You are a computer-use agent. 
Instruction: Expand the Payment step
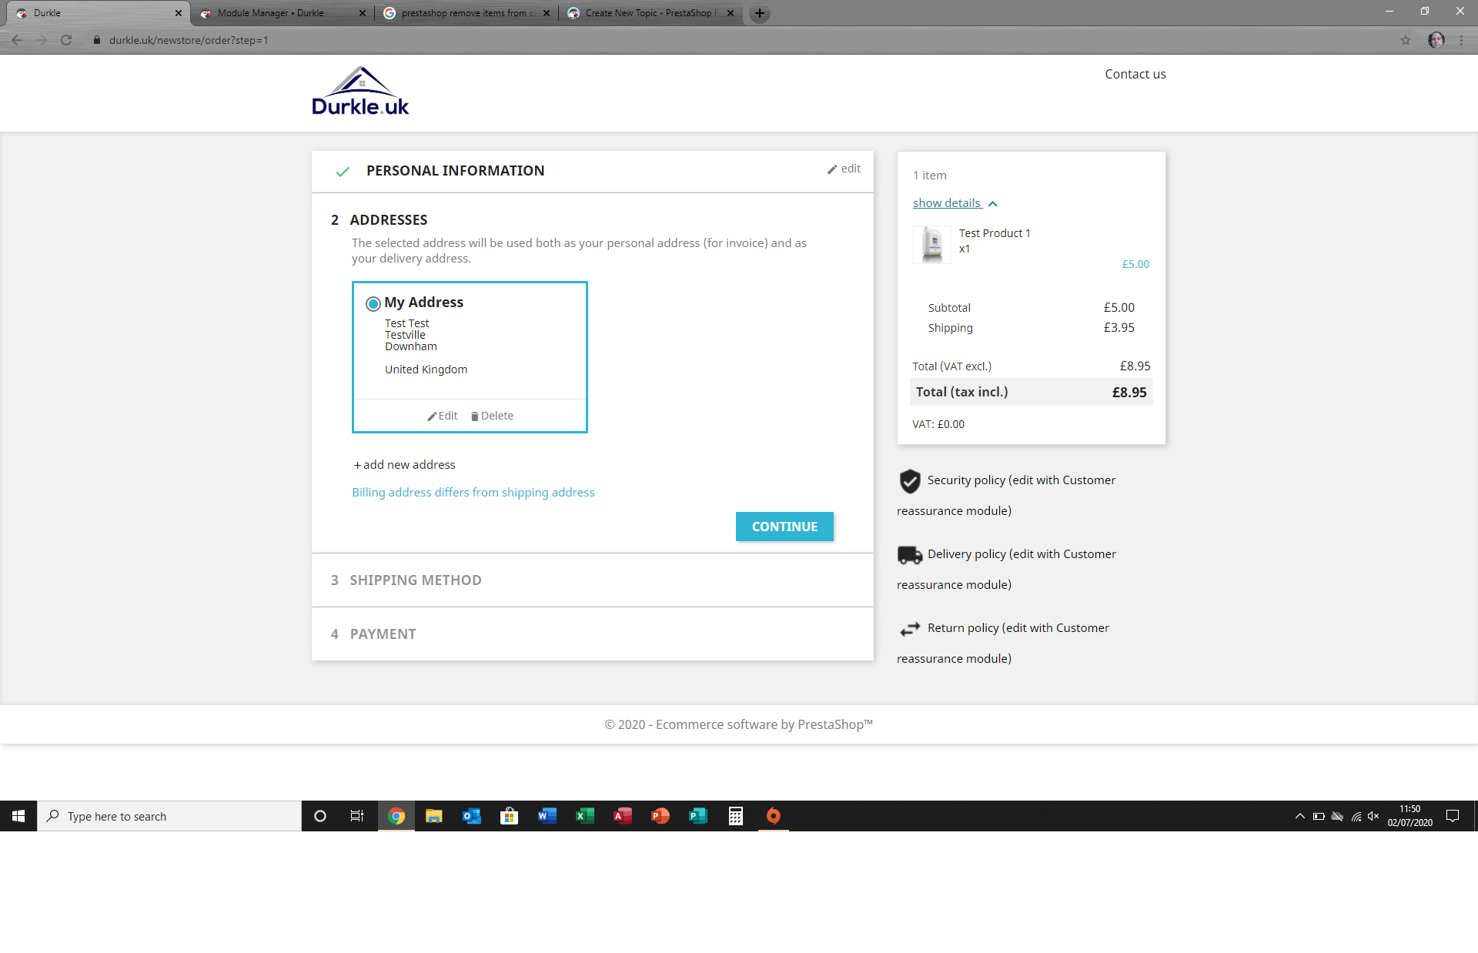(383, 634)
